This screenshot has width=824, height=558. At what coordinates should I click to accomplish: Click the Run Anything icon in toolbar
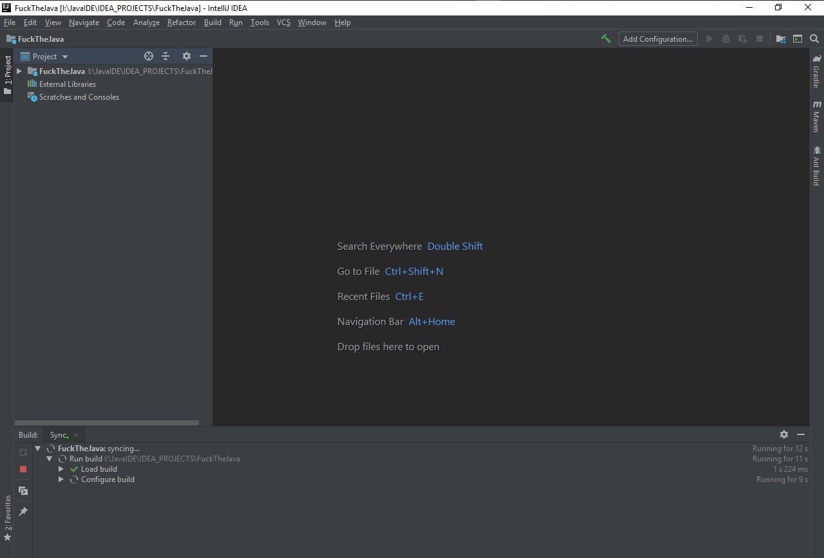click(798, 39)
